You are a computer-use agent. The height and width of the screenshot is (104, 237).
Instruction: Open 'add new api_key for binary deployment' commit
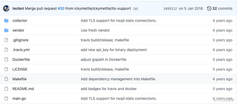pyautogui.click(x=114, y=50)
